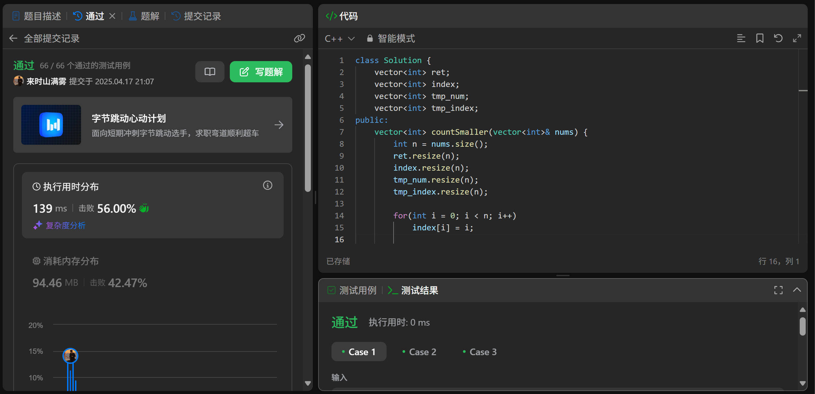Select Case 3 test case
Image resolution: width=815 pixels, height=394 pixels.
[x=480, y=352]
